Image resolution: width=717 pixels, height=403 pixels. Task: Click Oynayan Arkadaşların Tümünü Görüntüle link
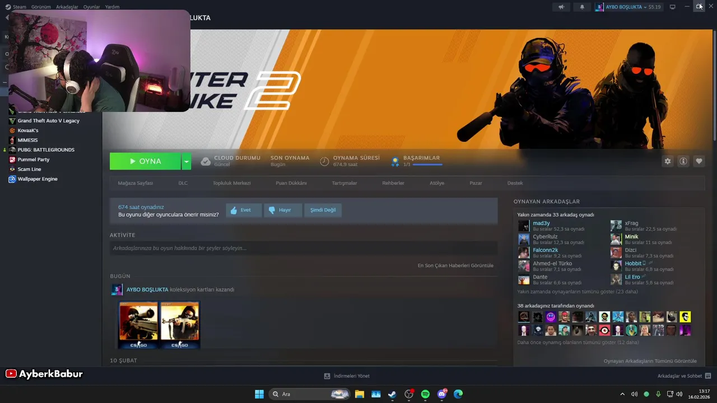pyautogui.click(x=650, y=361)
